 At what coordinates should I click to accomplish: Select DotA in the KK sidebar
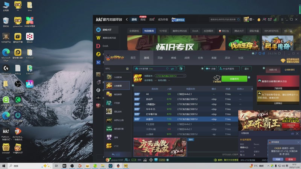click(106, 46)
